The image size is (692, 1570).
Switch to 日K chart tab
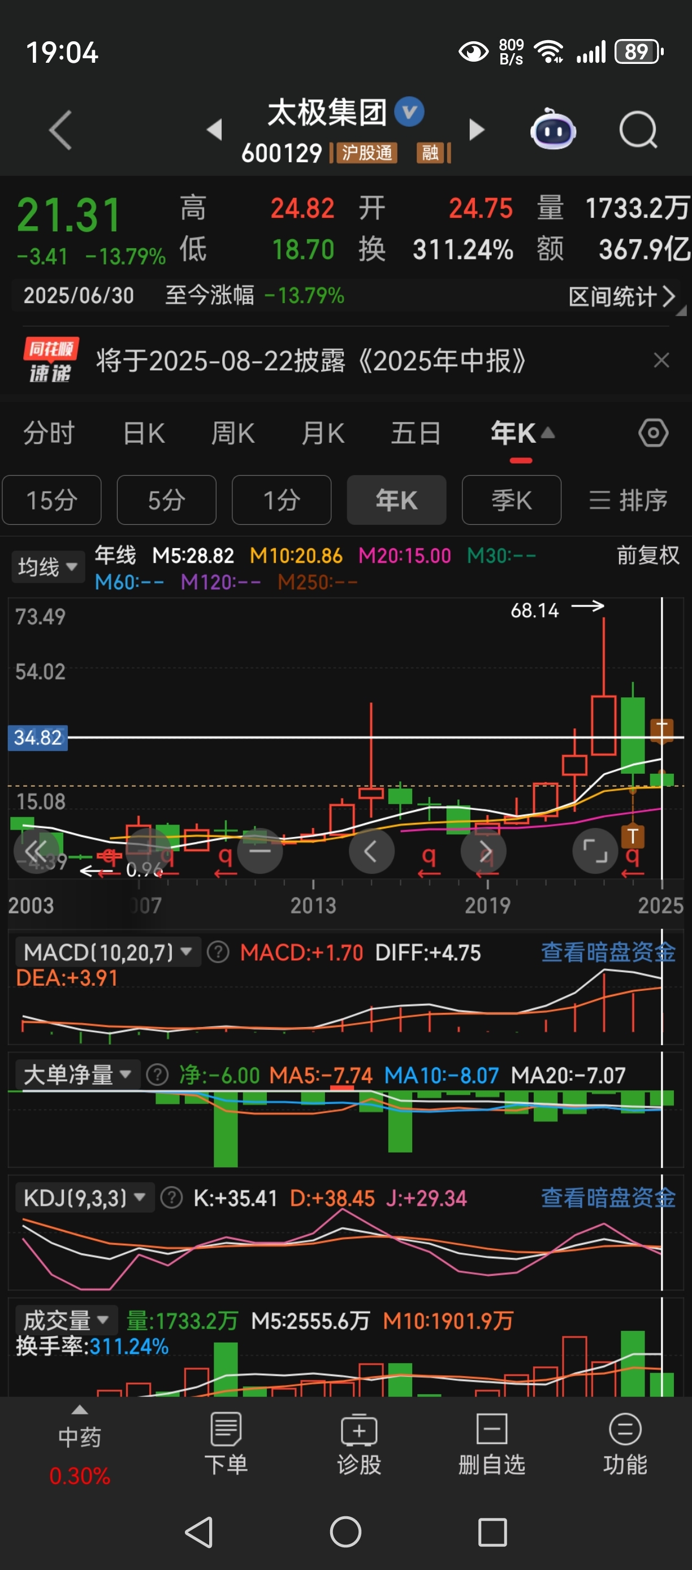pyautogui.click(x=144, y=433)
